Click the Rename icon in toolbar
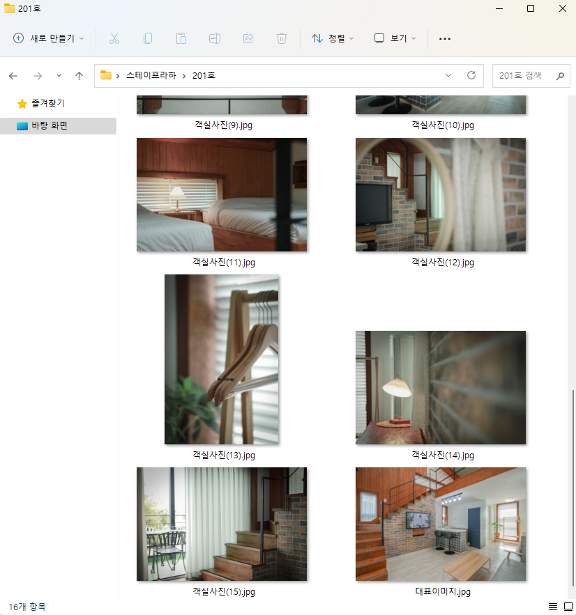Image resolution: width=576 pixels, height=615 pixels. pos(214,38)
